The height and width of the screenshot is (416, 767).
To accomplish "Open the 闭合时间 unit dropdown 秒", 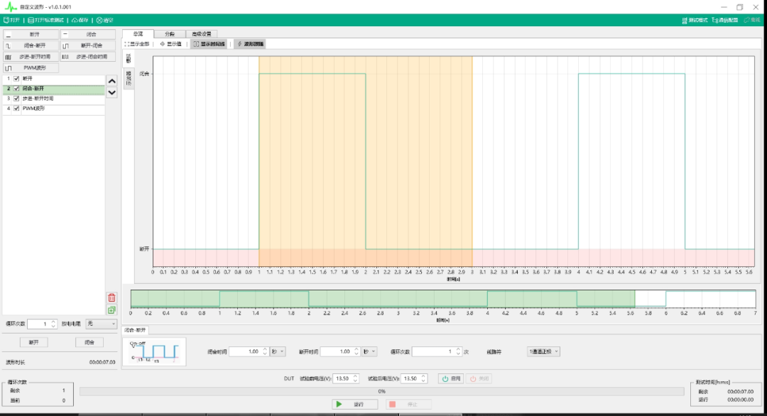I will [278, 351].
